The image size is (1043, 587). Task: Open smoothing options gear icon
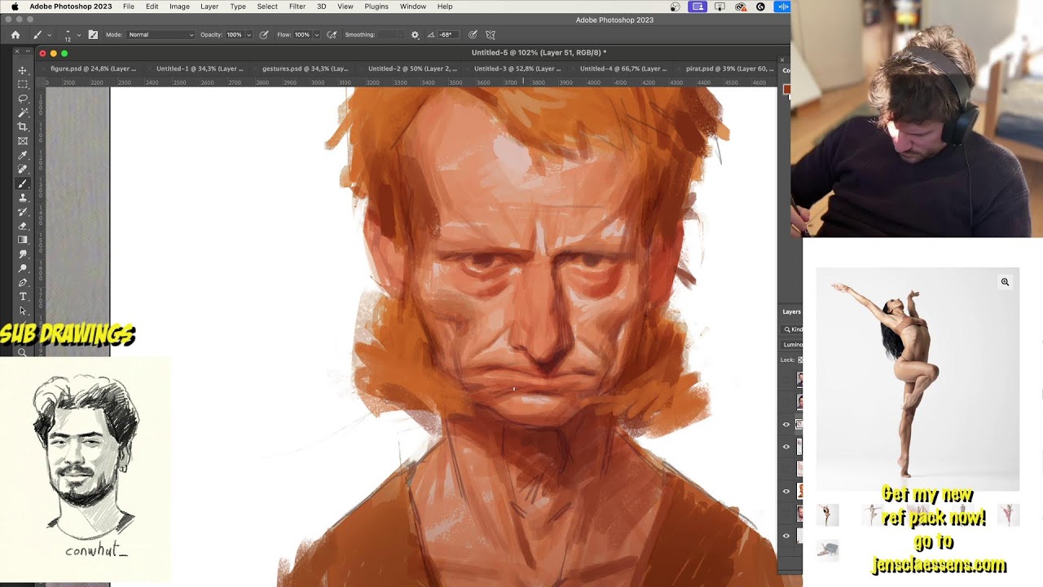(415, 35)
